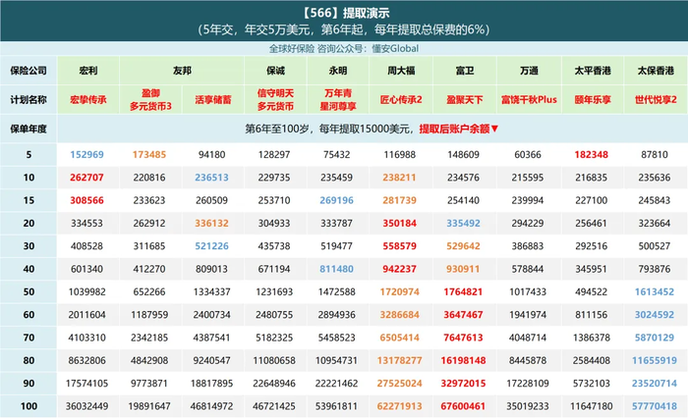Select the orange value 336132

211,223
